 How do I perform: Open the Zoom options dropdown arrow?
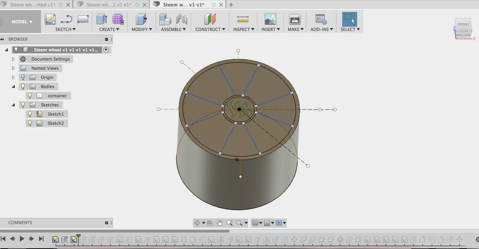246,223
